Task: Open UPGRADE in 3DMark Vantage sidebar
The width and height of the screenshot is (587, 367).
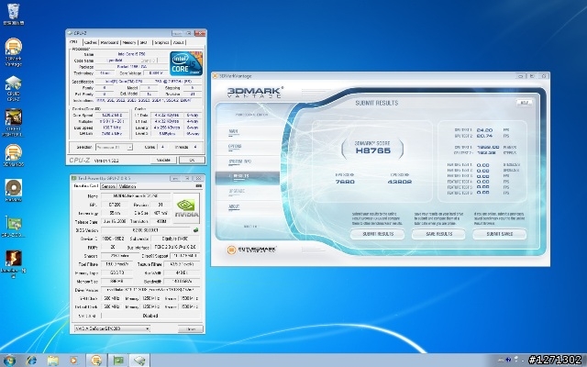Action: coord(237,192)
